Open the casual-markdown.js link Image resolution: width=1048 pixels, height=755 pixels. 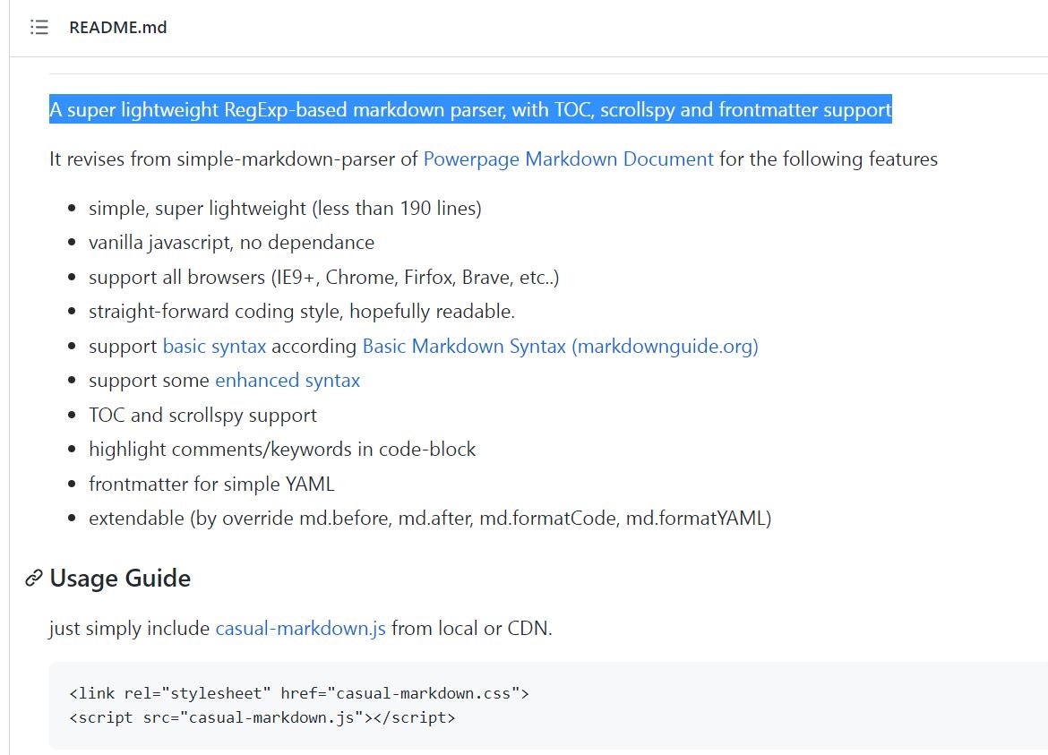click(x=300, y=628)
